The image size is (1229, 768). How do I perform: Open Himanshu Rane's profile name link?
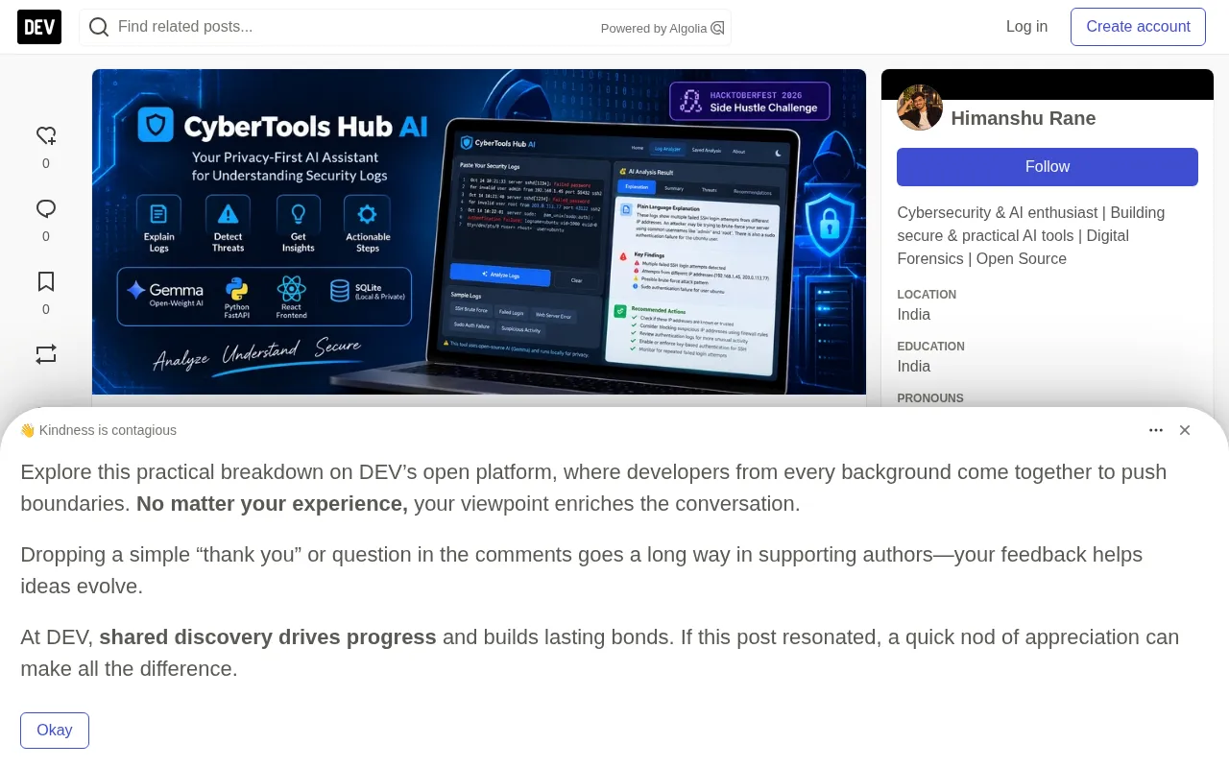tap(1024, 118)
